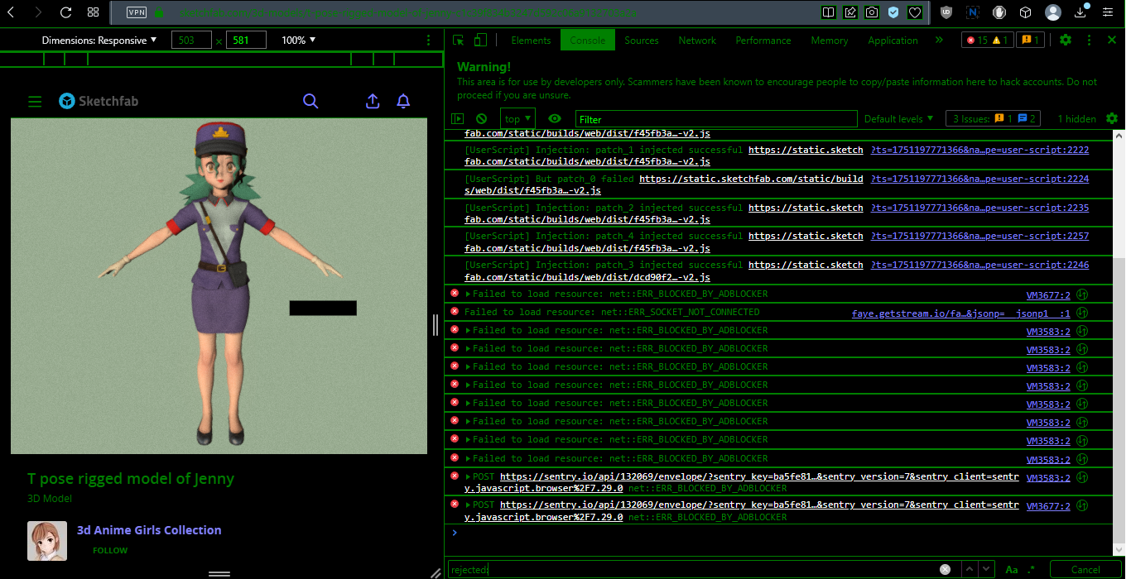The image size is (1131, 579).
Task: Open the uBlock Origin extension icon
Action: (x=946, y=12)
